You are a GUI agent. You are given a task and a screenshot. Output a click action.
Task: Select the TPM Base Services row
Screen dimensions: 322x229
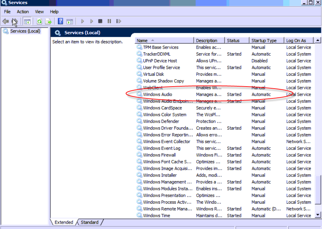[x=225, y=47]
